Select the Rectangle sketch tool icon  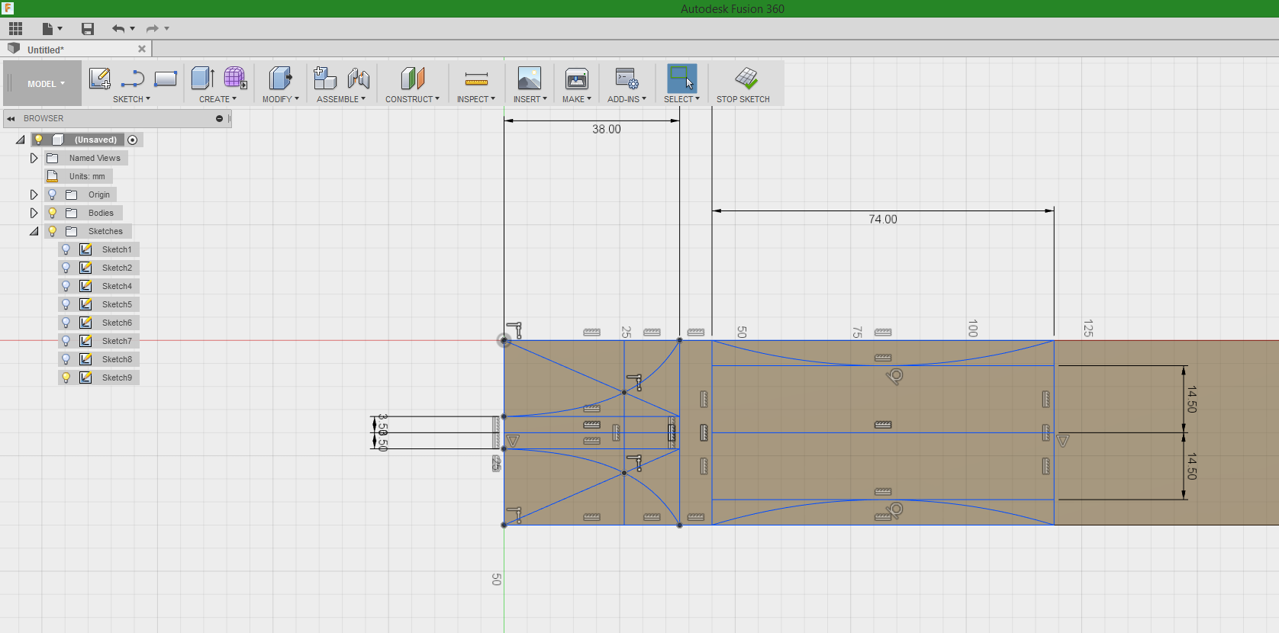click(x=166, y=78)
